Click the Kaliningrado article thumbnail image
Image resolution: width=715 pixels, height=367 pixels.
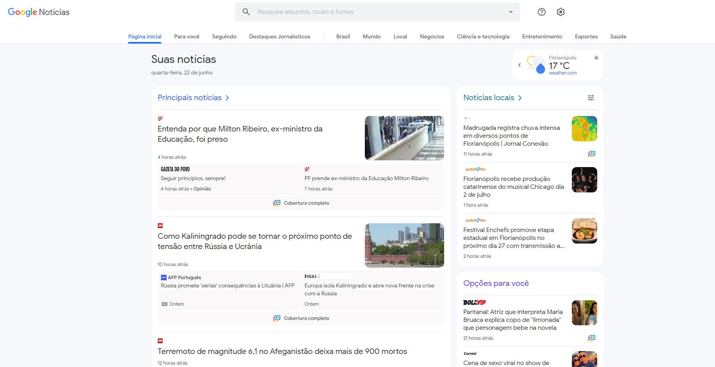coord(404,245)
